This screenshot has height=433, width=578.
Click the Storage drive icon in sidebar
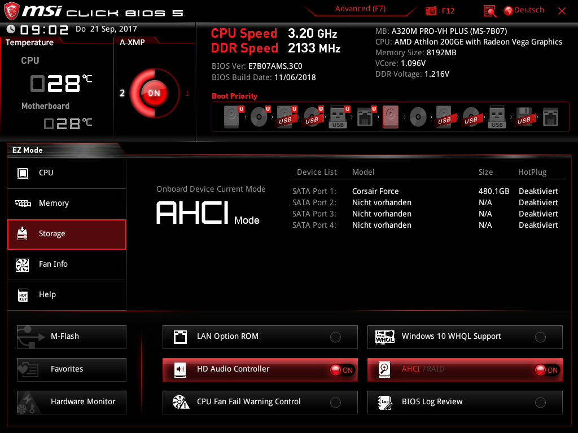coord(23,233)
